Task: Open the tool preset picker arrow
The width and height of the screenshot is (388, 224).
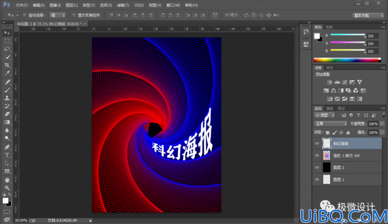Action: coord(17,15)
